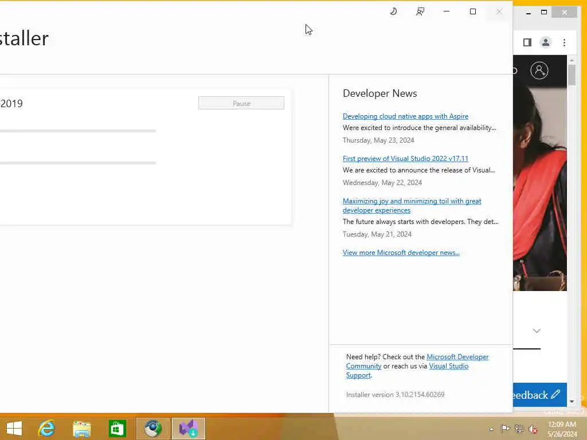
Task: Click the sign-in account icon on webpage
Action: pyautogui.click(x=539, y=70)
